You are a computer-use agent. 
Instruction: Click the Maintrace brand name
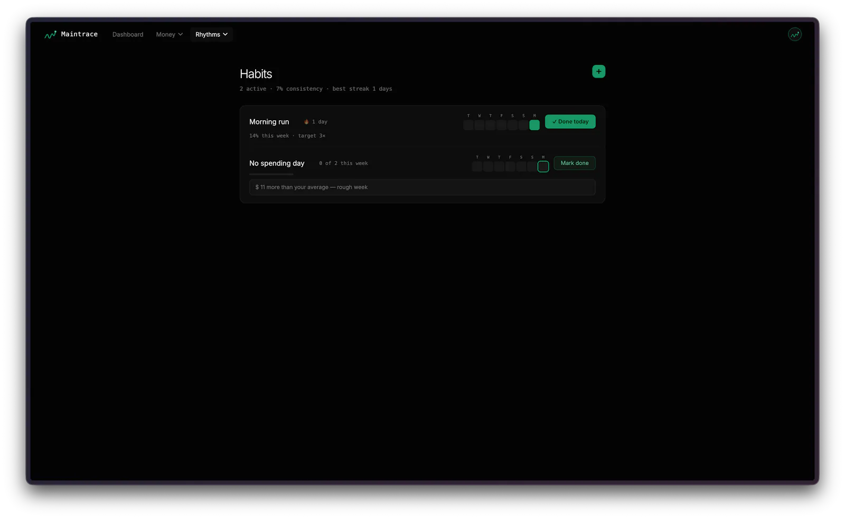tap(79, 34)
